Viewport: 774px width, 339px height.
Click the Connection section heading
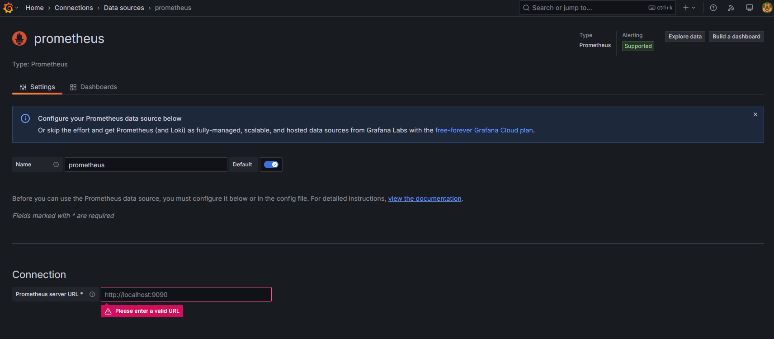[x=39, y=274]
